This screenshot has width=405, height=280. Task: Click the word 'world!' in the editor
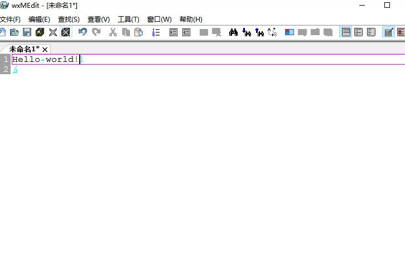[x=62, y=60]
